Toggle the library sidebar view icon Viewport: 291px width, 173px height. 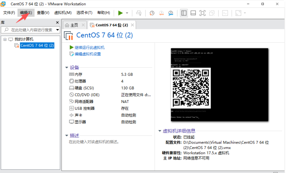[x=184, y=13]
